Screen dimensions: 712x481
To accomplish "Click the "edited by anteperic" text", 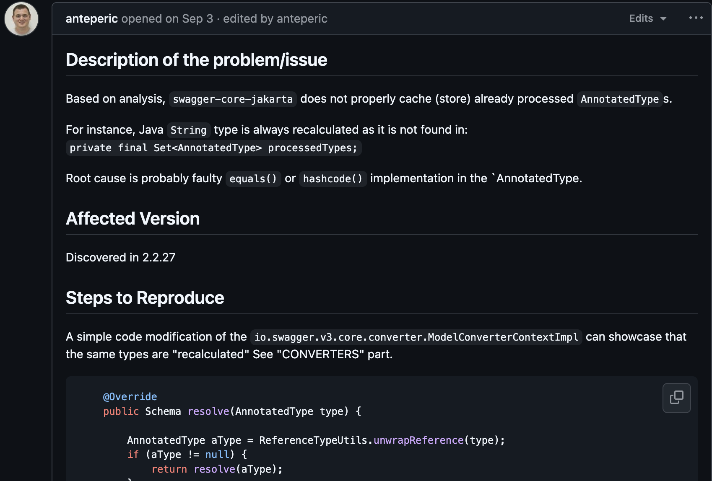I will 275,19.
